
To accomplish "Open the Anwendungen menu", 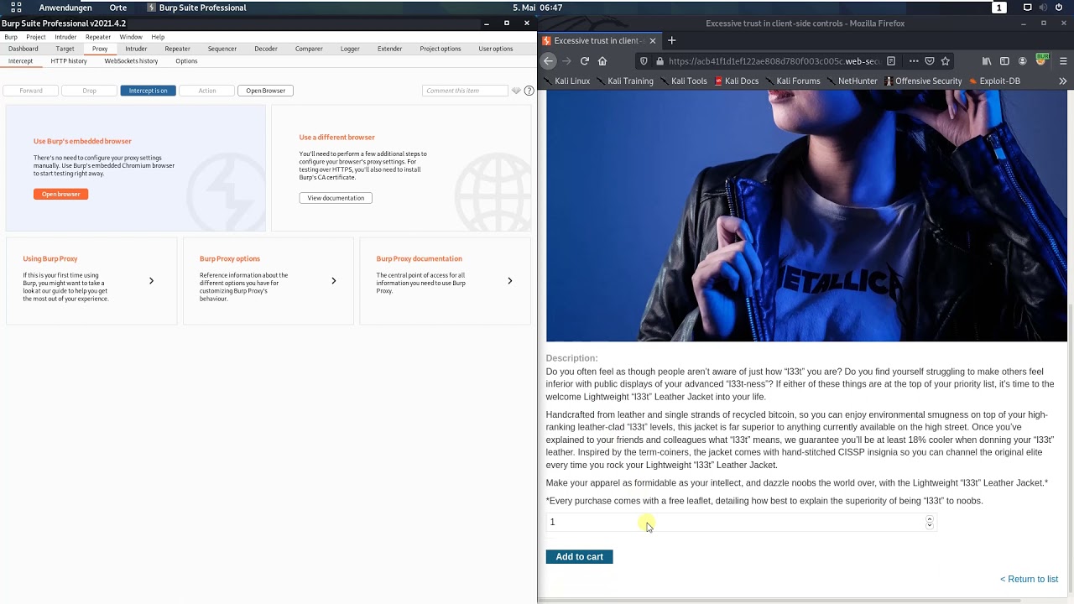I will point(65,8).
